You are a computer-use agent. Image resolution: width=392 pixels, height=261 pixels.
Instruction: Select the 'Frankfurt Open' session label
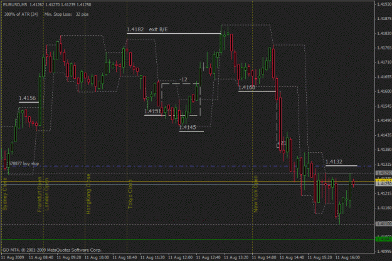tap(40, 195)
